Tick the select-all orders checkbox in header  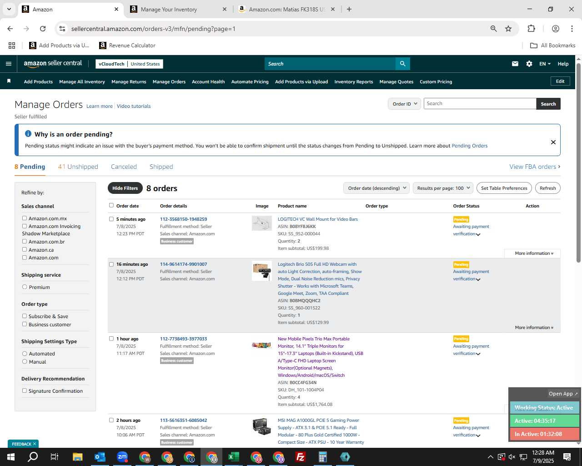coord(111,205)
